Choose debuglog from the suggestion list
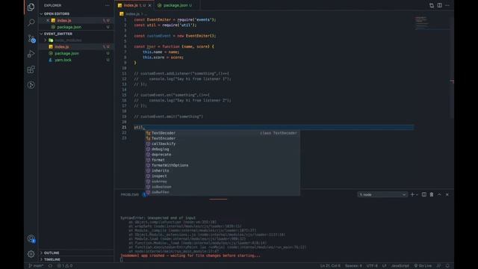This screenshot has width=478, height=269. 223,149
